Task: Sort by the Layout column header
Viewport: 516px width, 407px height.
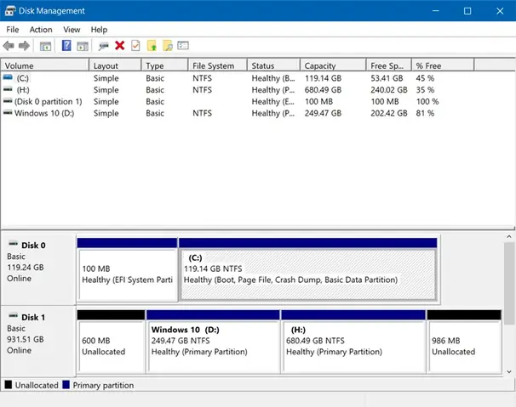Action: pos(115,65)
